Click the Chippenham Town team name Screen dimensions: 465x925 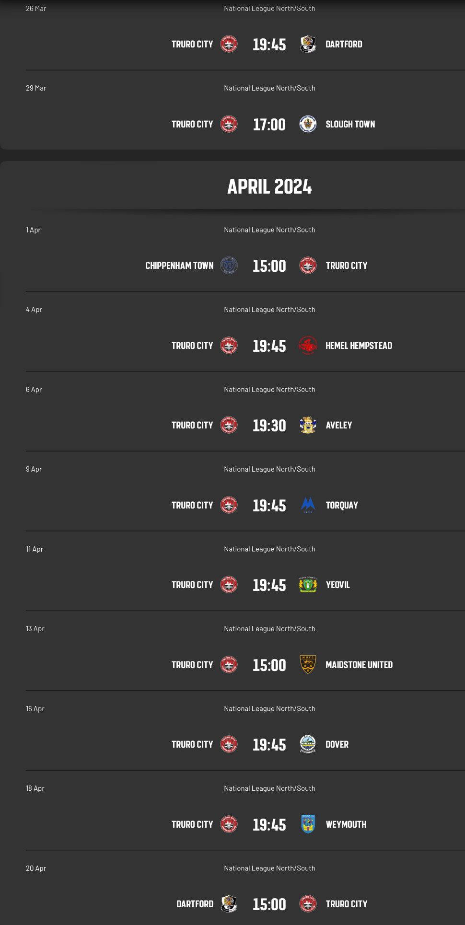[179, 266]
